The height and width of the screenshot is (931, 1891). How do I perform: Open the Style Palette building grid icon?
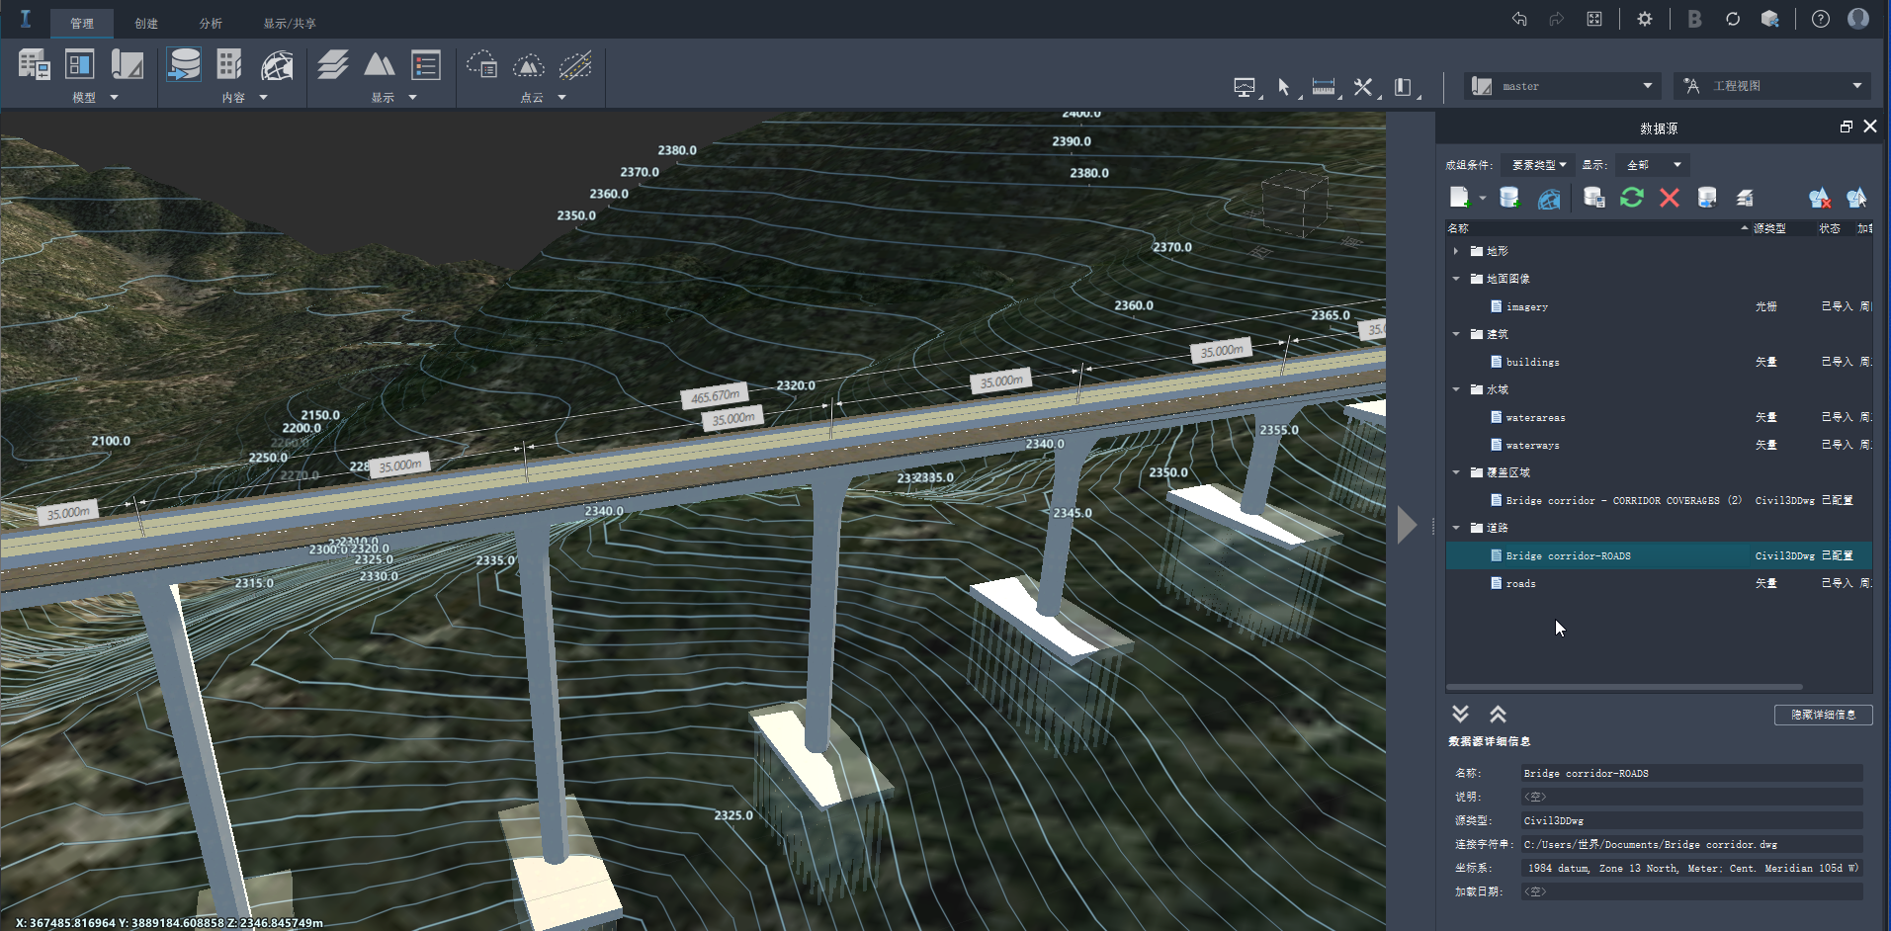(229, 65)
